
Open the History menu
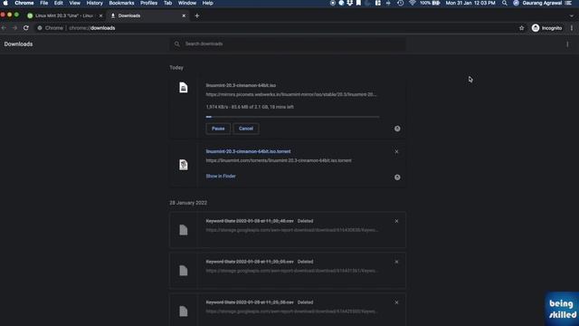point(94,3)
